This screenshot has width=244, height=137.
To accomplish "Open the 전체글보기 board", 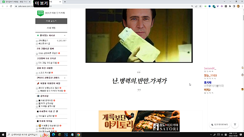I will [x=43, y=41].
